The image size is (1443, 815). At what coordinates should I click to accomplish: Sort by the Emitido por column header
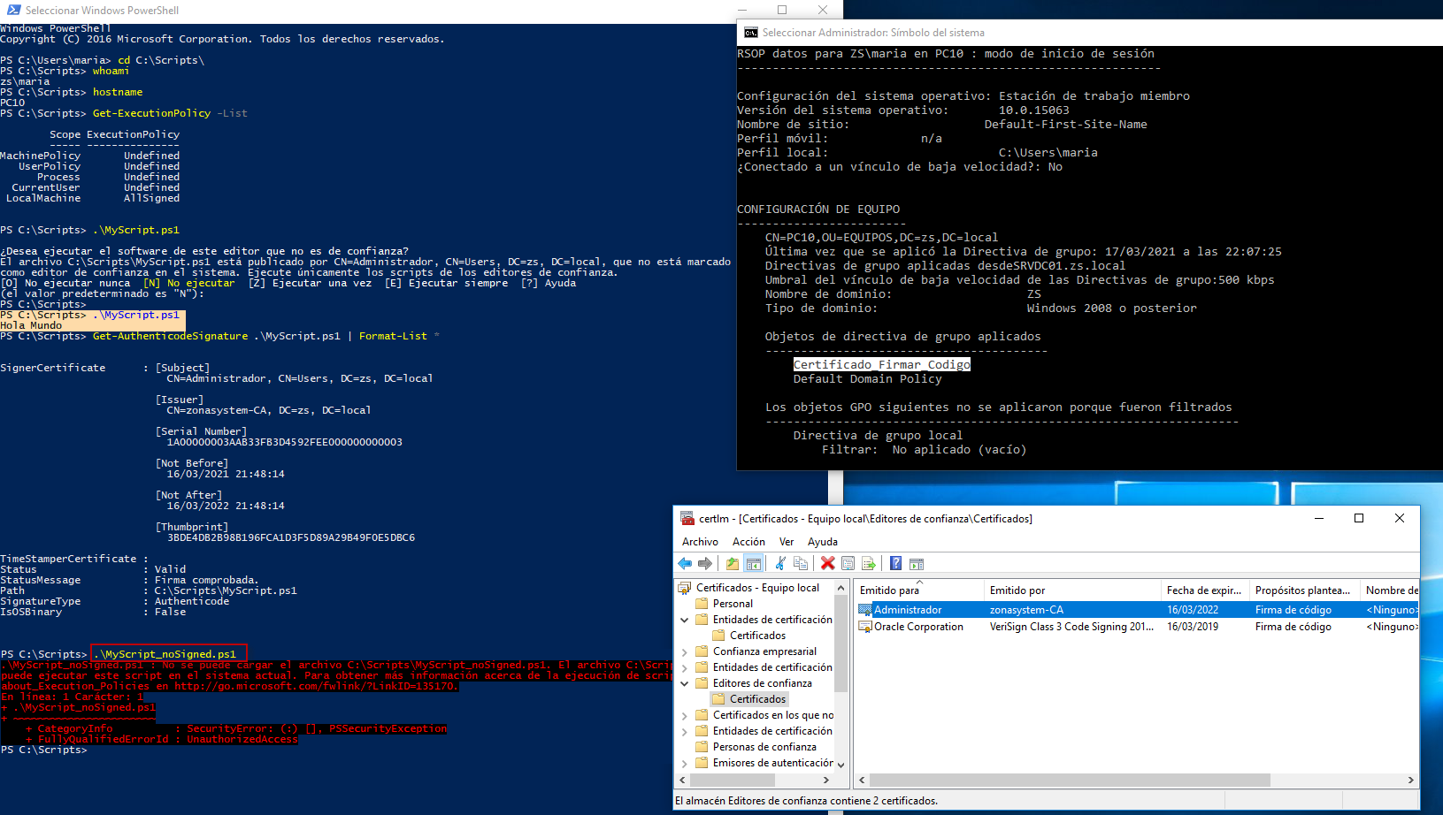tap(1072, 590)
